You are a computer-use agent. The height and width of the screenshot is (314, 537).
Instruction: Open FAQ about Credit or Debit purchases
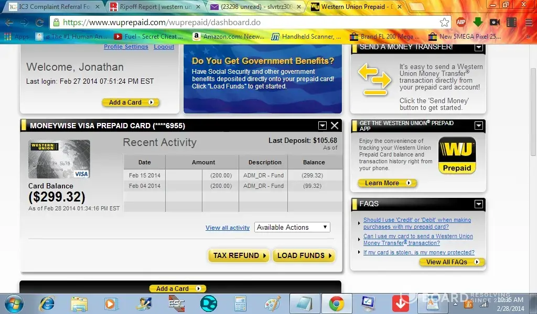[417, 223]
